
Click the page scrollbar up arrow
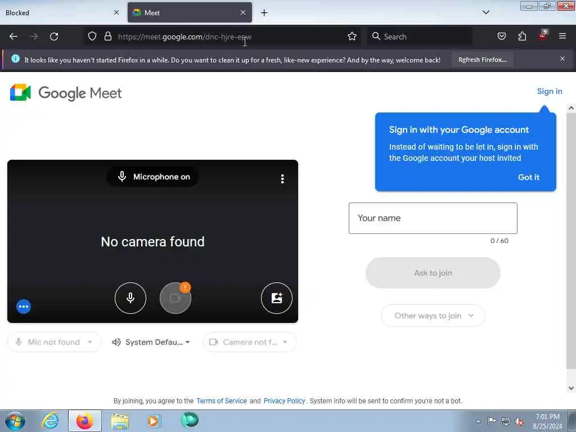tap(571, 108)
